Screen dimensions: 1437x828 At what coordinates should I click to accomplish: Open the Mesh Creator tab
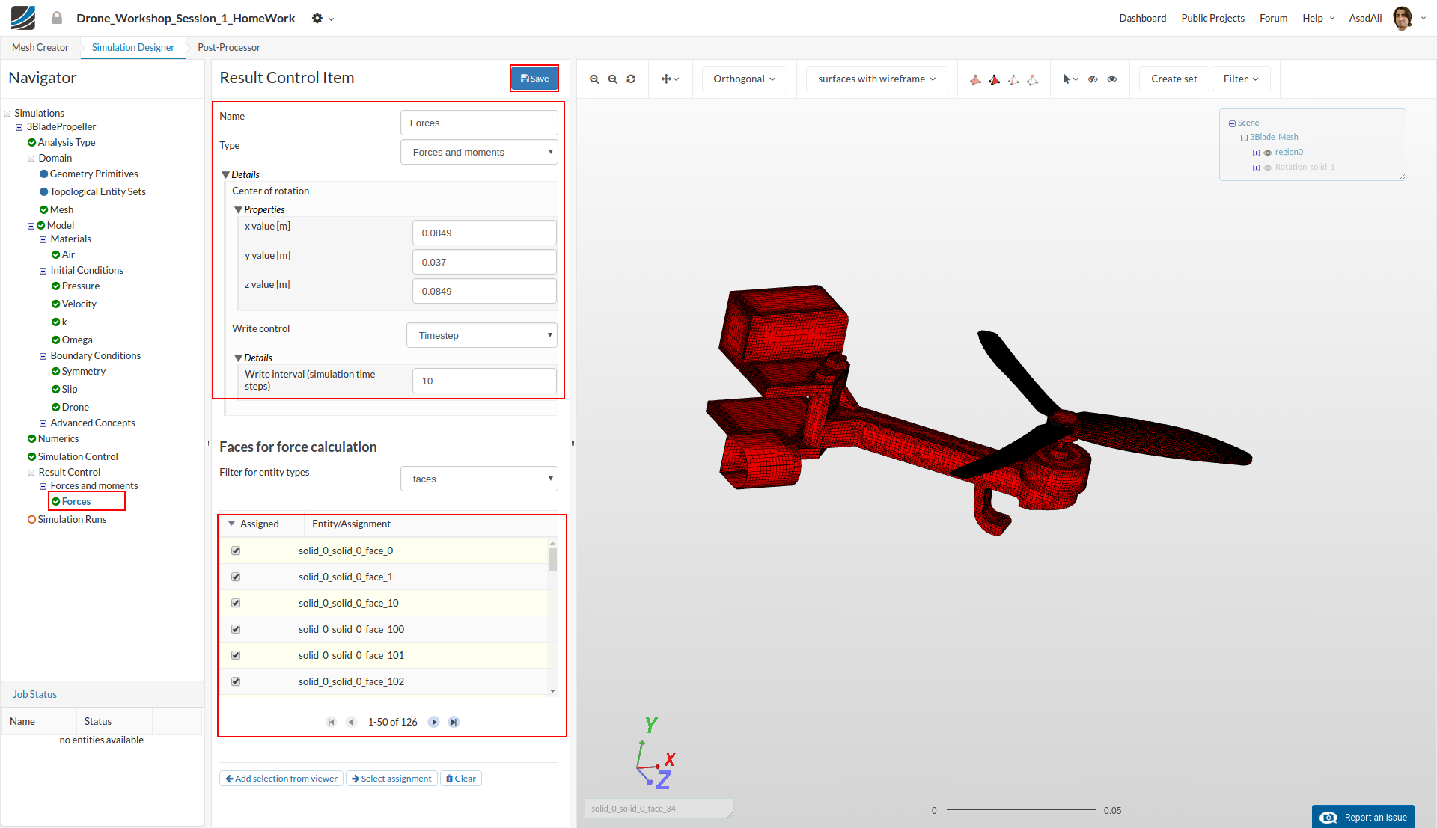click(x=40, y=47)
